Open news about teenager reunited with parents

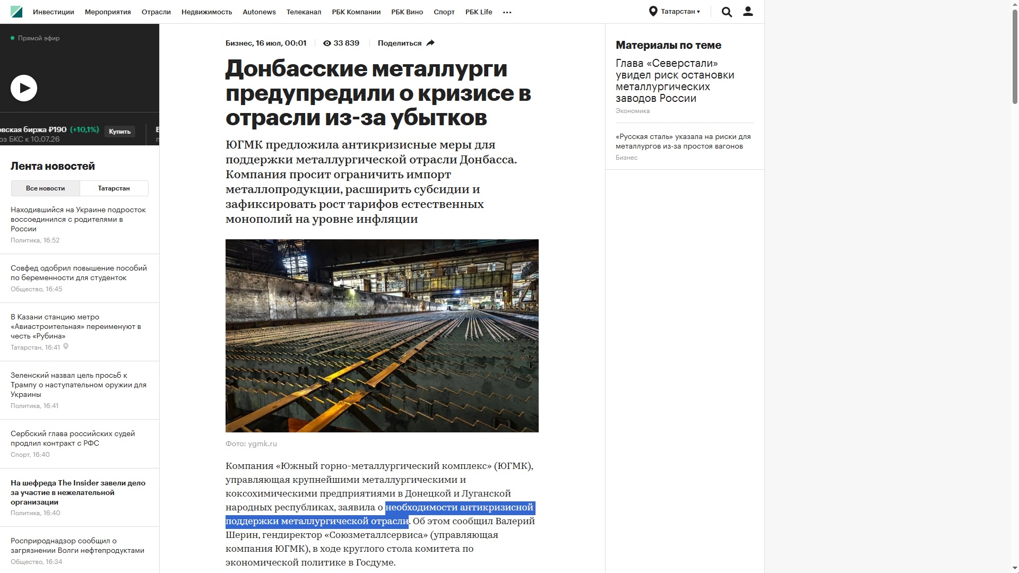(79, 219)
